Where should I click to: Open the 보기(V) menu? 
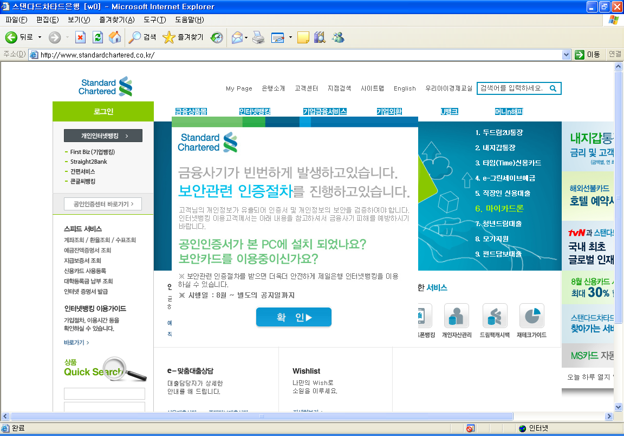[79, 20]
